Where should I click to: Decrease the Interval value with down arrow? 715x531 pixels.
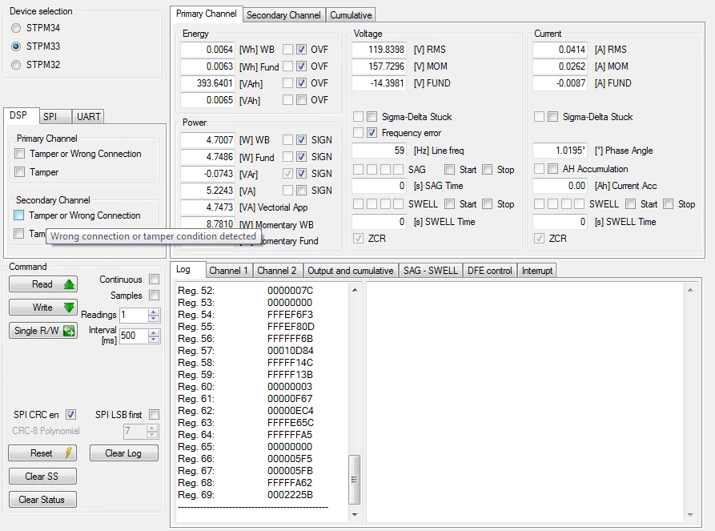pyautogui.click(x=154, y=339)
